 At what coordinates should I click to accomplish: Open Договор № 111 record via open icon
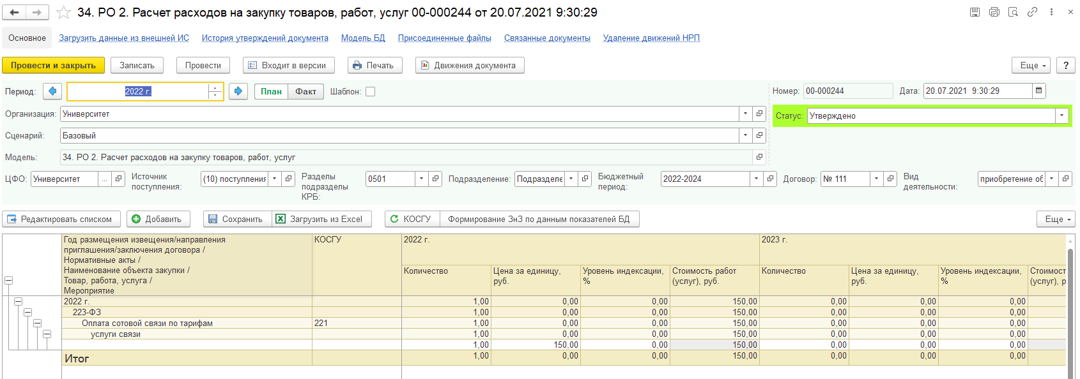(x=890, y=179)
